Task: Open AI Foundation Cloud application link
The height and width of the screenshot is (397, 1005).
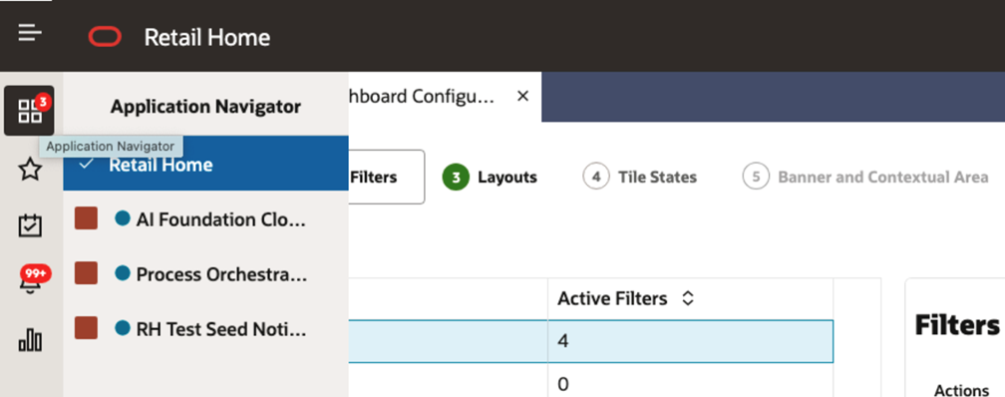Action: click(221, 220)
